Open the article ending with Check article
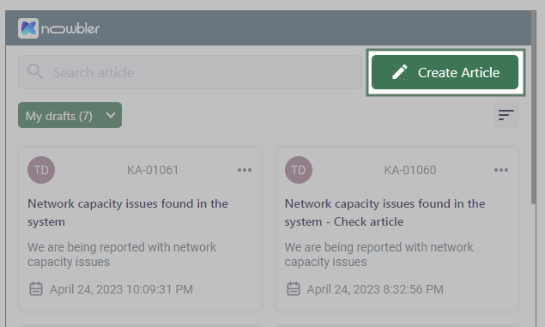Image resolution: width=545 pixels, height=327 pixels. pyautogui.click(x=385, y=213)
